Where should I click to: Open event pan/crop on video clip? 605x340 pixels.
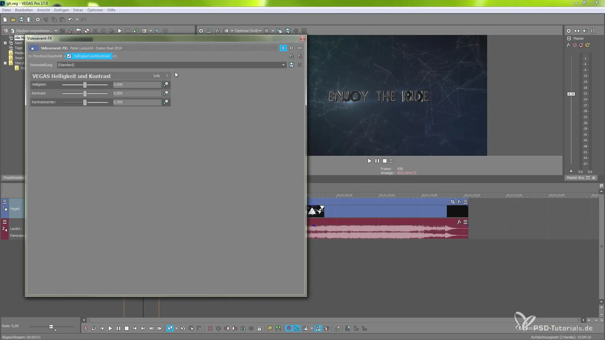click(x=453, y=202)
